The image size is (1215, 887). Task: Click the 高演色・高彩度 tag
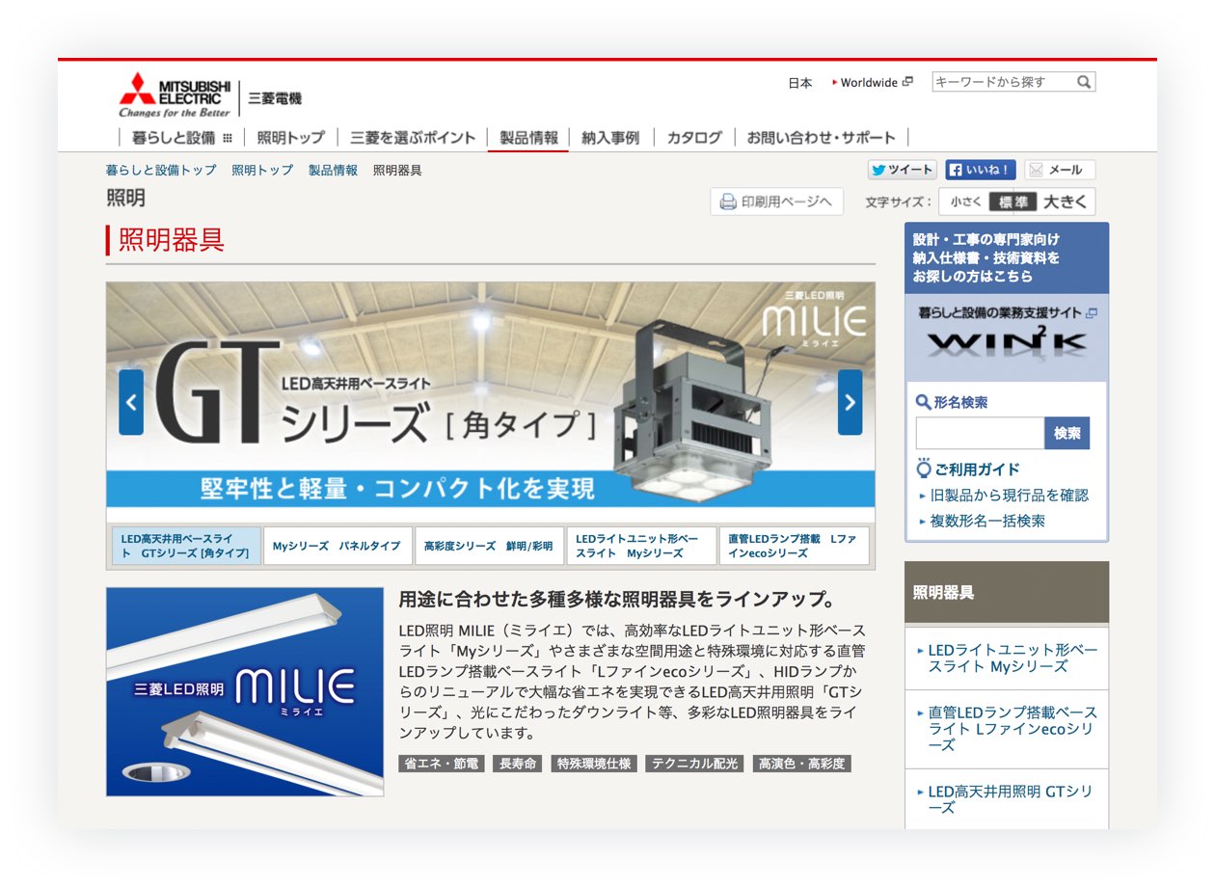[801, 764]
